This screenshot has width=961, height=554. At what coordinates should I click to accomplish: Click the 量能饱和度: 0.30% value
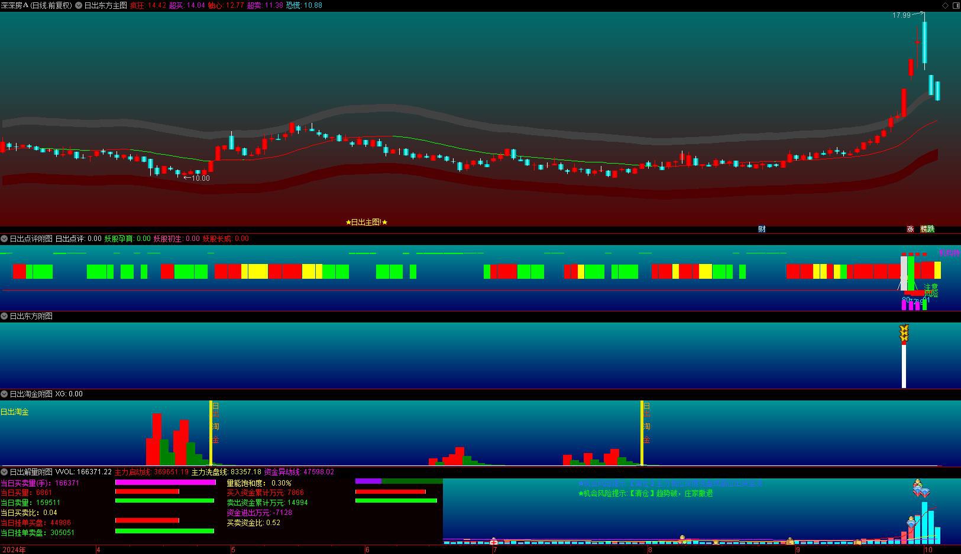(x=259, y=483)
